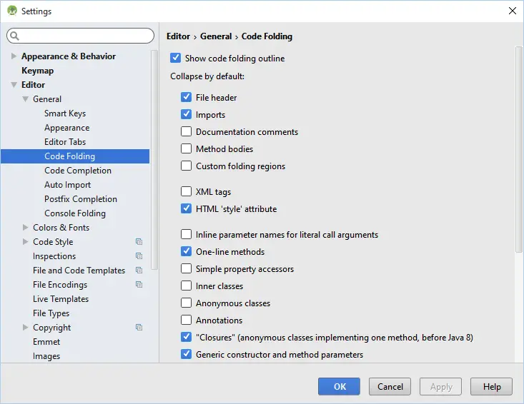Click the magnifier icon in search field

point(15,36)
